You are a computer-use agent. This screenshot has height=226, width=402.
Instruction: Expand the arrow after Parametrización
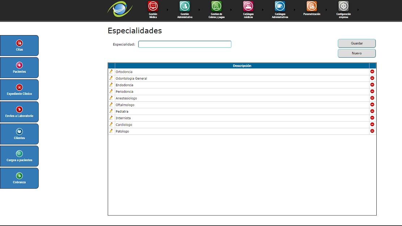[326, 10]
